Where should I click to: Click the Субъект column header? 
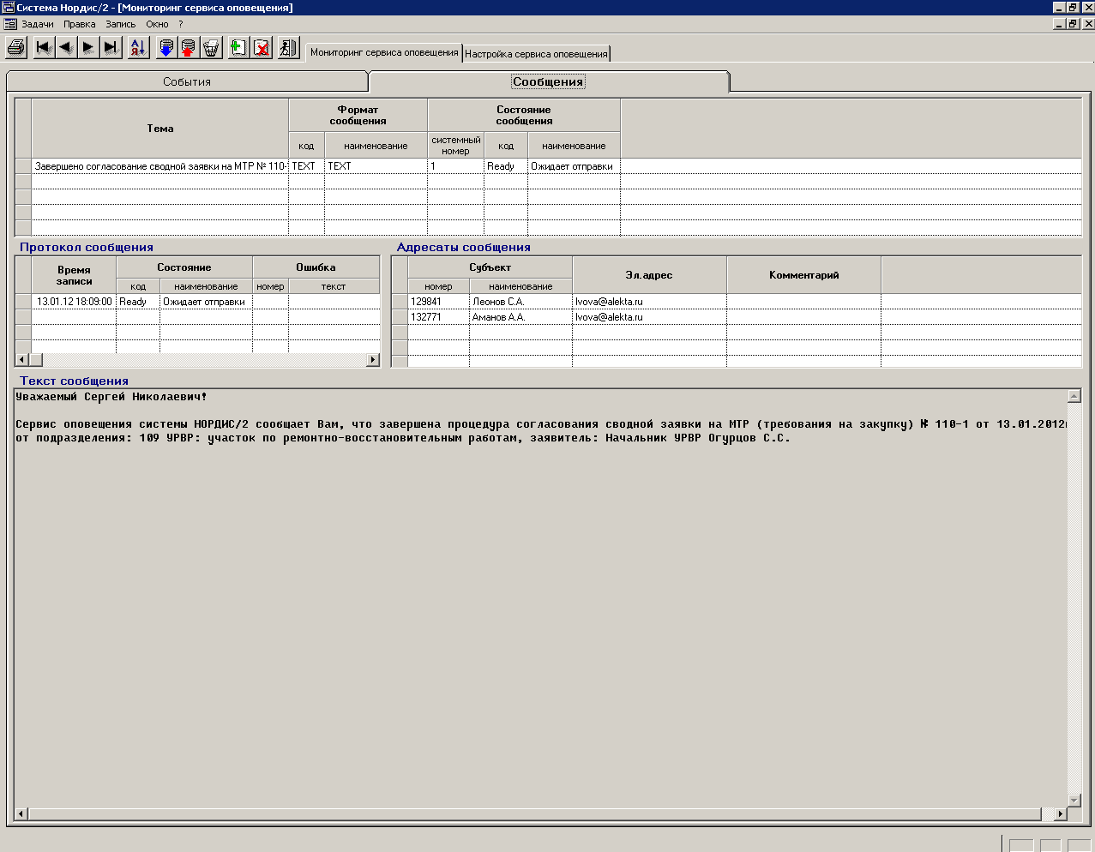pos(490,267)
